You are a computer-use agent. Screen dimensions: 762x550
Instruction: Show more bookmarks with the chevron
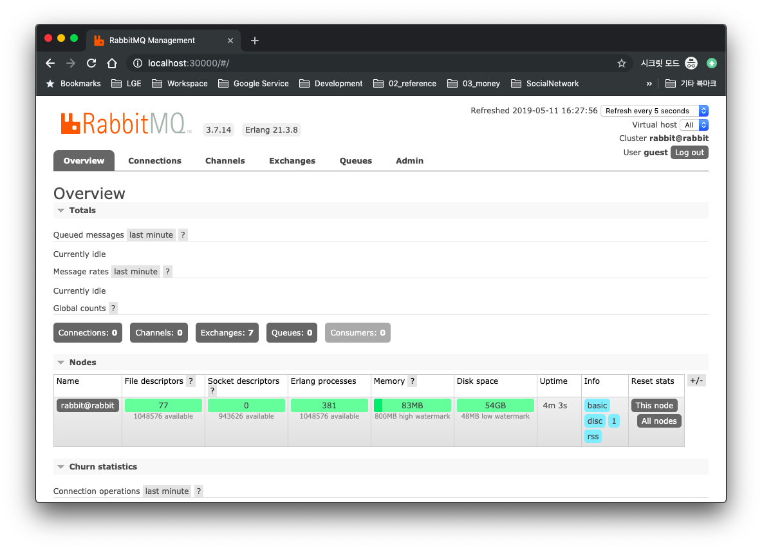pos(649,84)
